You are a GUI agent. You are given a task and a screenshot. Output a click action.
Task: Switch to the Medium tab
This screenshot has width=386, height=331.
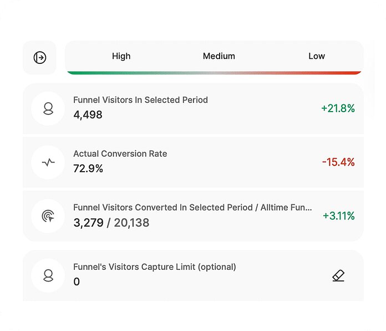pos(219,56)
